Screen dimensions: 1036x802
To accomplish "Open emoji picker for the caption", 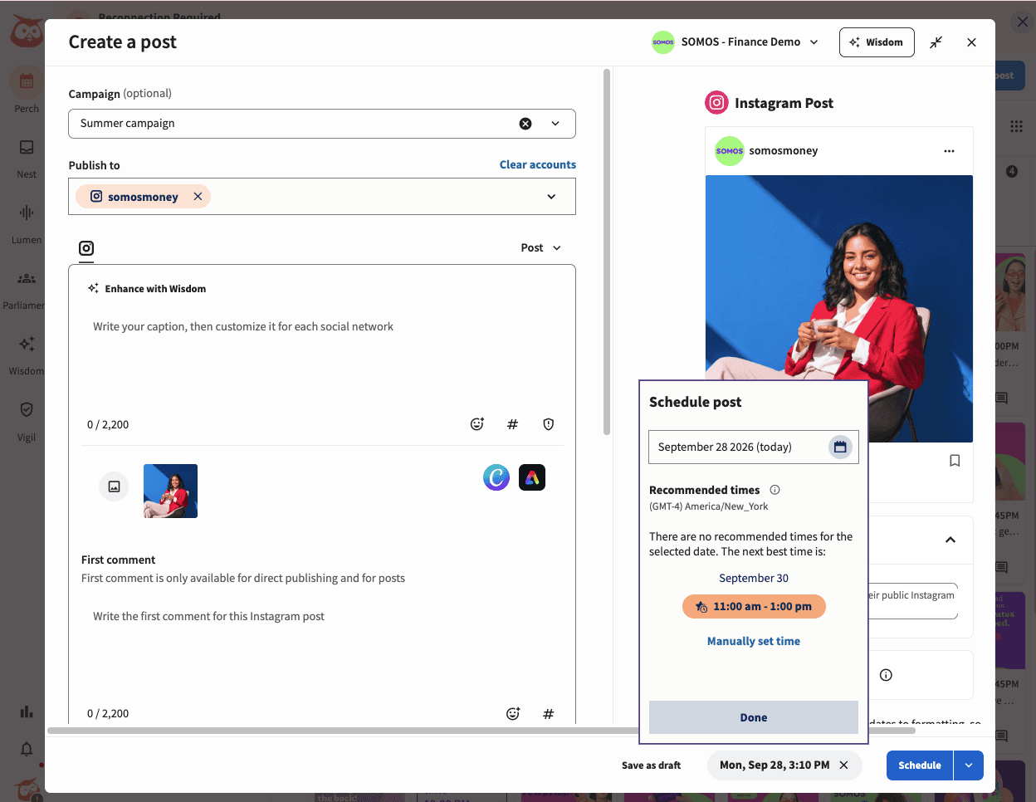I will coord(477,424).
